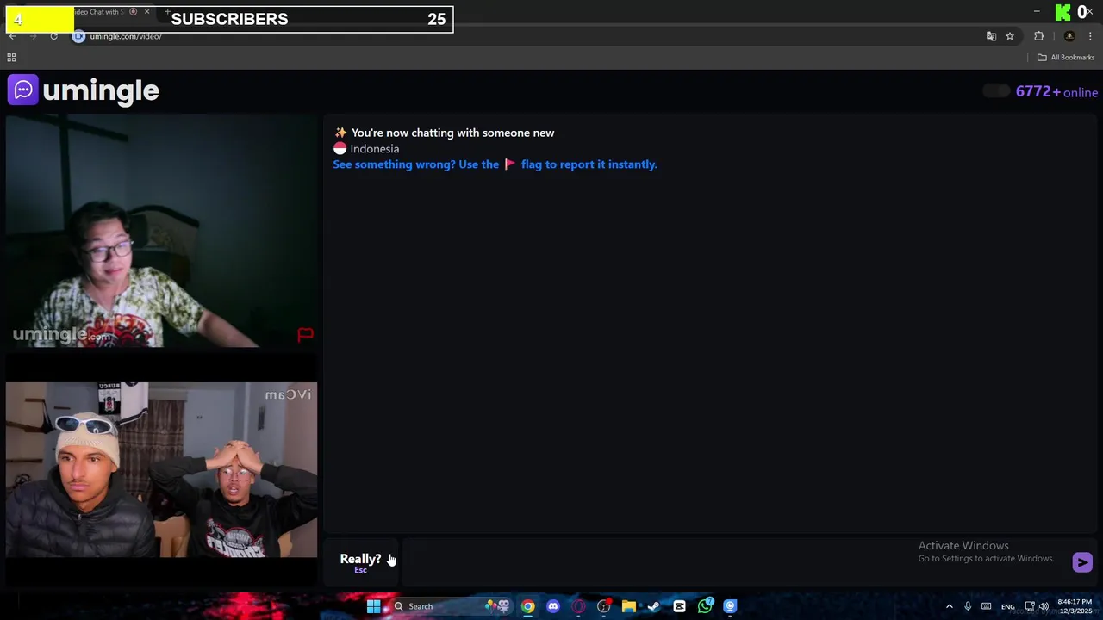
Task: View site information icon in address bar
Action: coord(78,36)
